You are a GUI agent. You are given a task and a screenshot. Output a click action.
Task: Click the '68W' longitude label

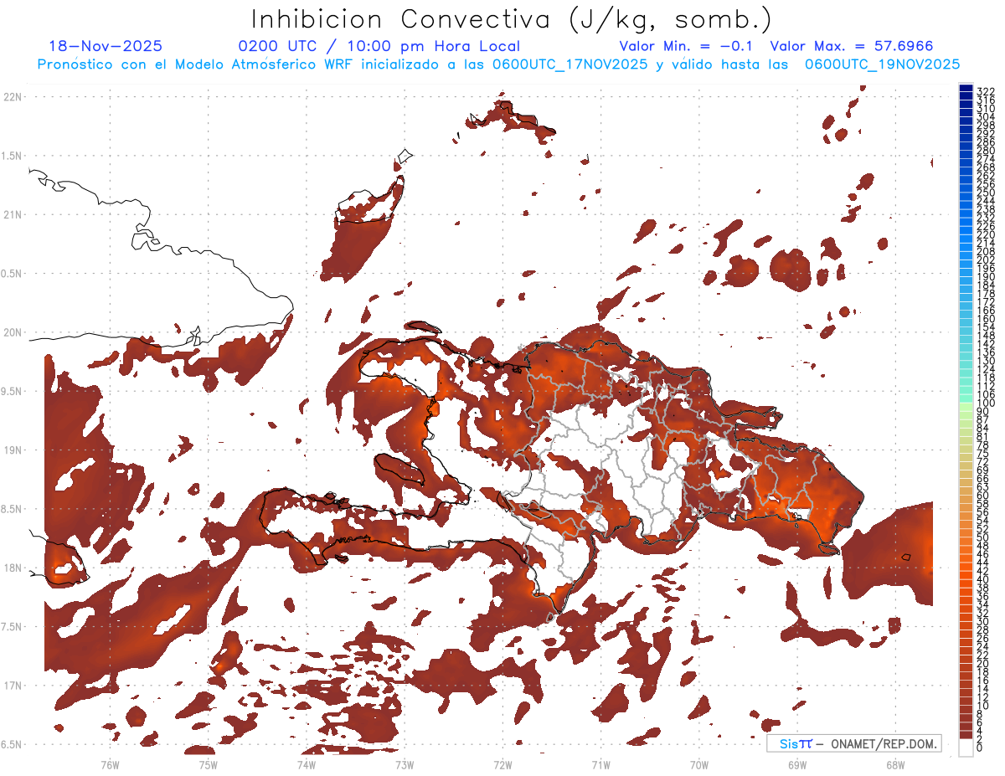pyautogui.click(x=894, y=764)
